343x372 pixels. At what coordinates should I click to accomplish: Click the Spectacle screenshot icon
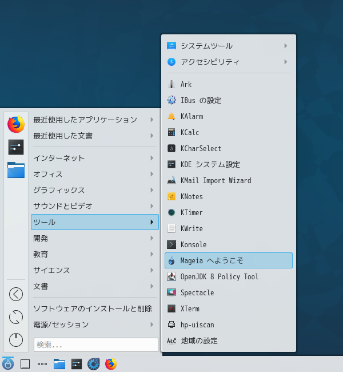click(x=171, y=292)
